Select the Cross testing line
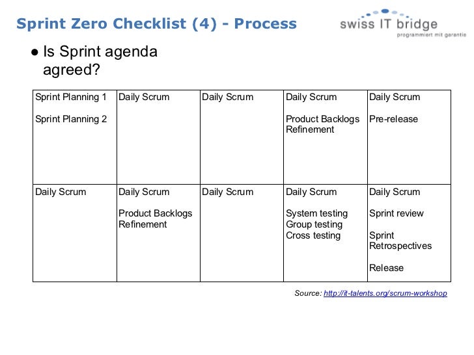The width and height of the screenshot is (474, 355). pyautogui.click(x=313, y=235)
